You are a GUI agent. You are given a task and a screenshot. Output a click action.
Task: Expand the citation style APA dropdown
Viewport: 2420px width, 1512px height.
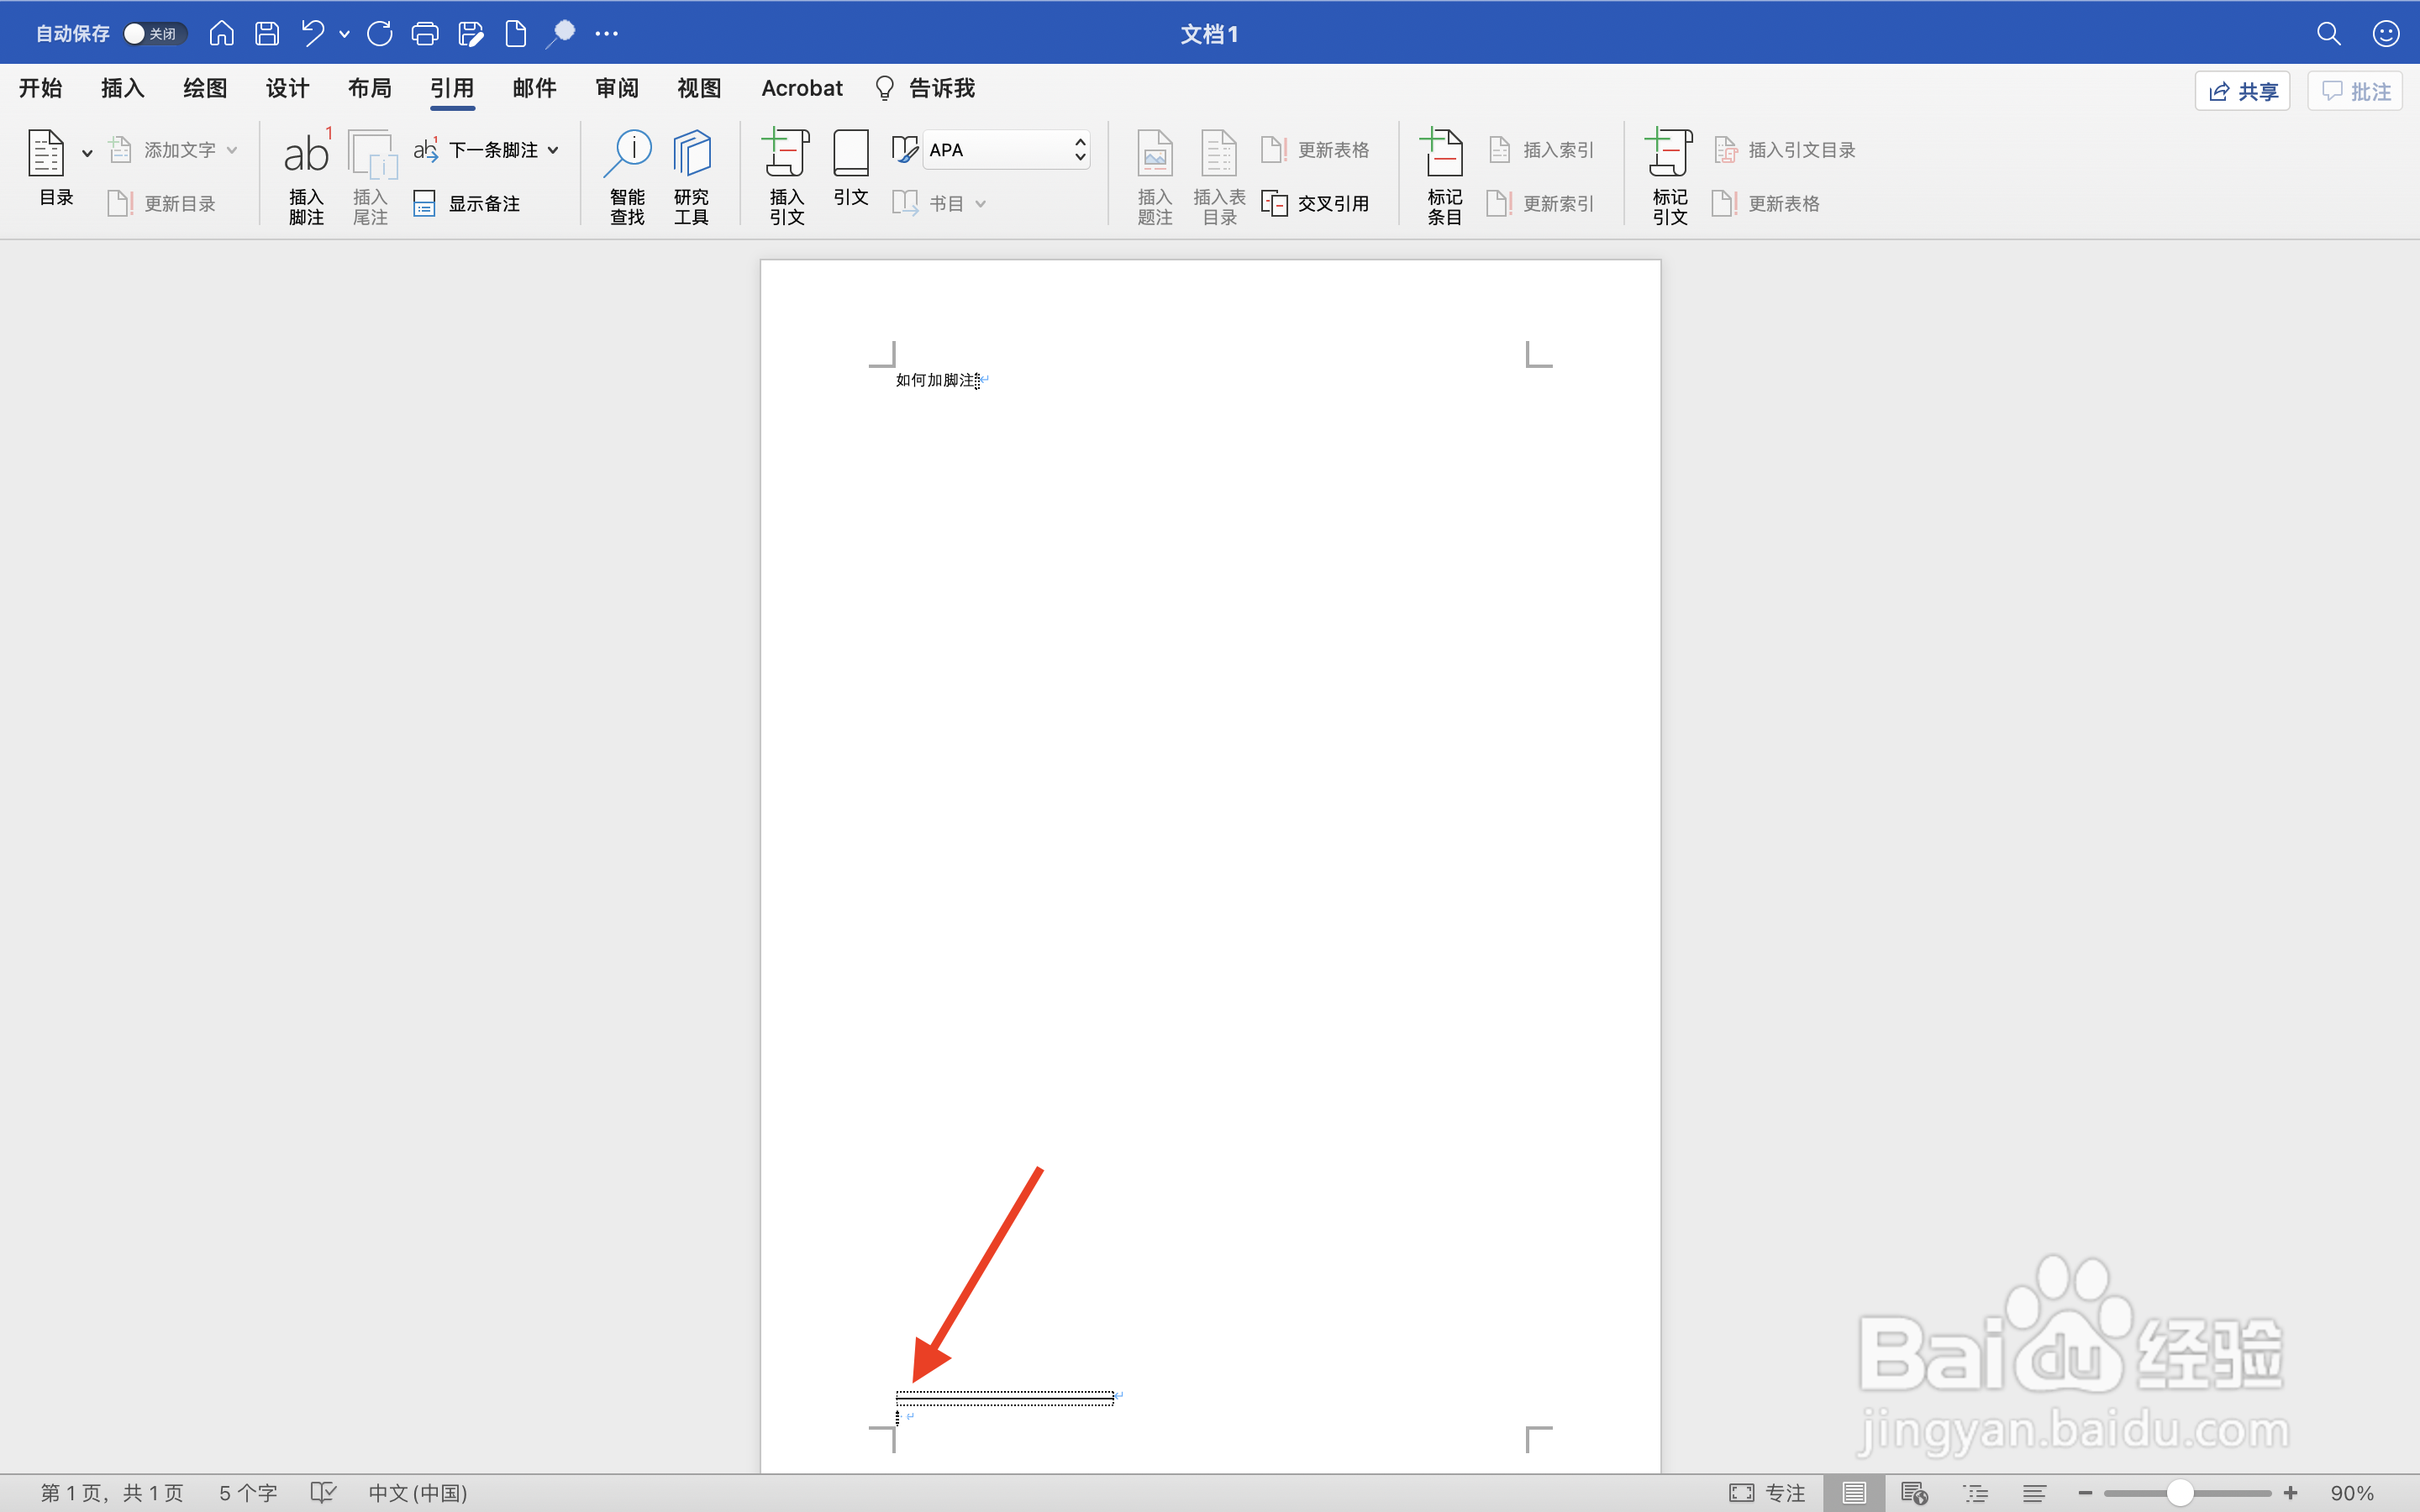click(x=1080, y=150)
